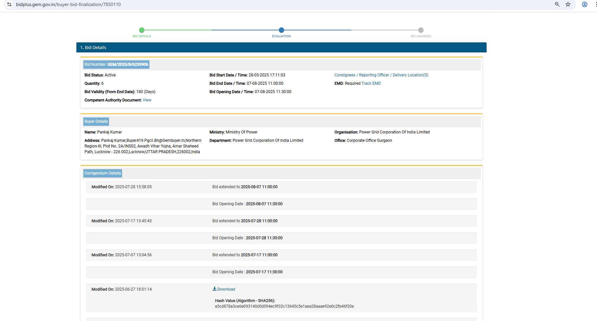
Task: Click Bid Validity 180 (Days) text
Action: (x=120, y=92)
